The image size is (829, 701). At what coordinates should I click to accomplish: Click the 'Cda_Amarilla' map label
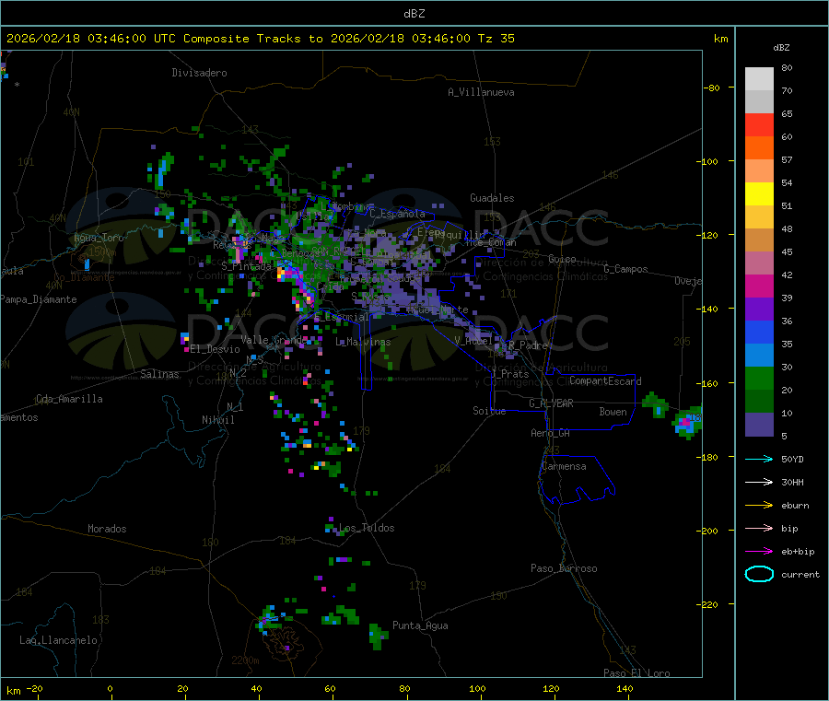pyautogui.click(x=69, y=399)
